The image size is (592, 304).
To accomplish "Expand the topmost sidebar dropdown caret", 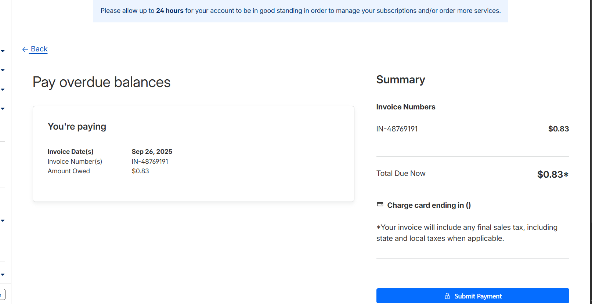I will (x=3, y=51).
